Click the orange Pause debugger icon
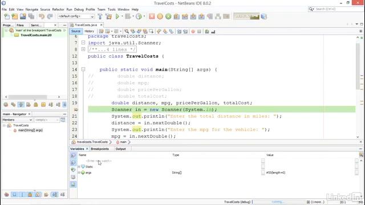Viewport: 365px width, 205px height. point(160,17)
